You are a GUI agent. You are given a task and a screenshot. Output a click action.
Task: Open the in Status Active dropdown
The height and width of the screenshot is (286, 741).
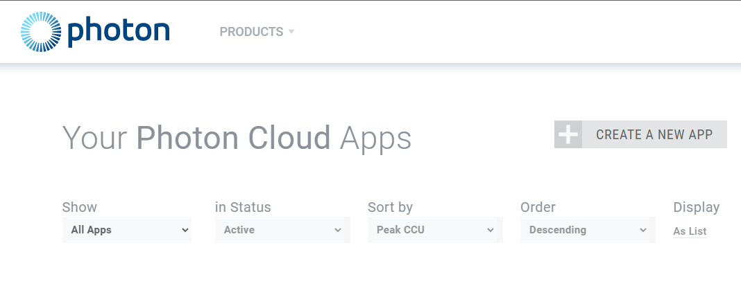(x=282, y=230)
